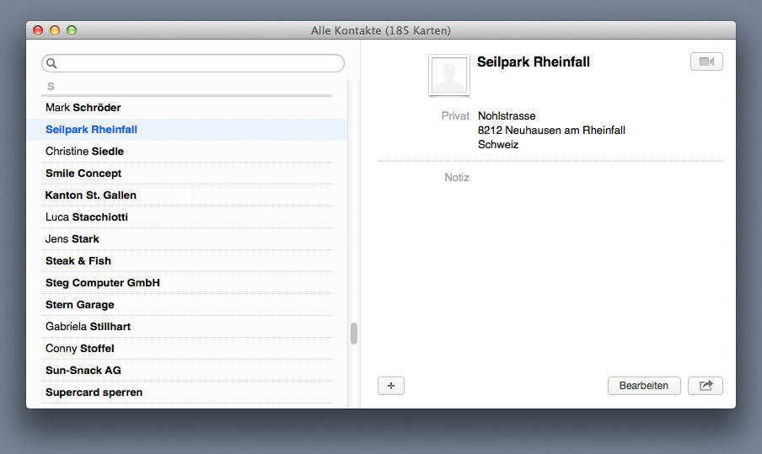This screenshot has width=762, height=454.
Task: Minimize the contacts window with yellow button
Action: 55,30
